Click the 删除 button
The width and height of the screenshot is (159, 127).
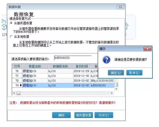[x=61, y=115]
